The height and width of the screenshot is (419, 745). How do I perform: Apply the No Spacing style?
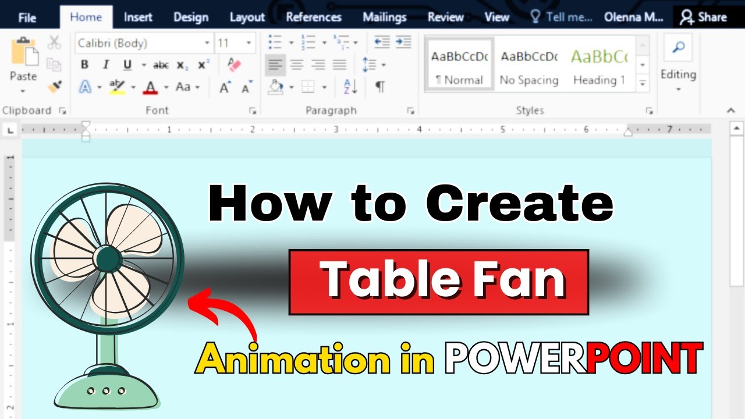pos(529,64)
